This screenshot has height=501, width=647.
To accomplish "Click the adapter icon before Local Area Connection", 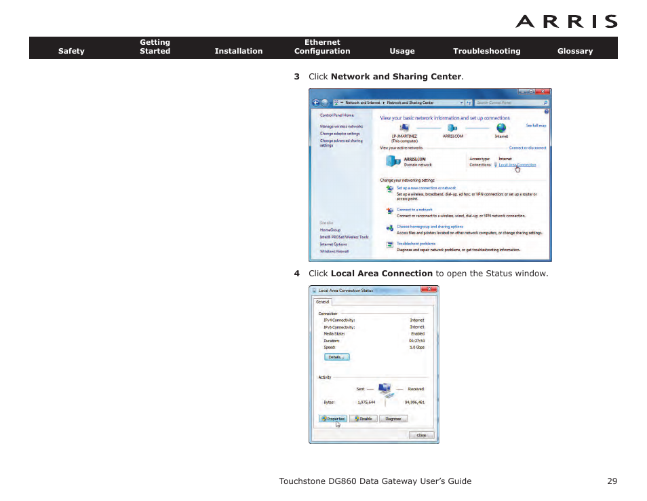I will tap(496, 165).
